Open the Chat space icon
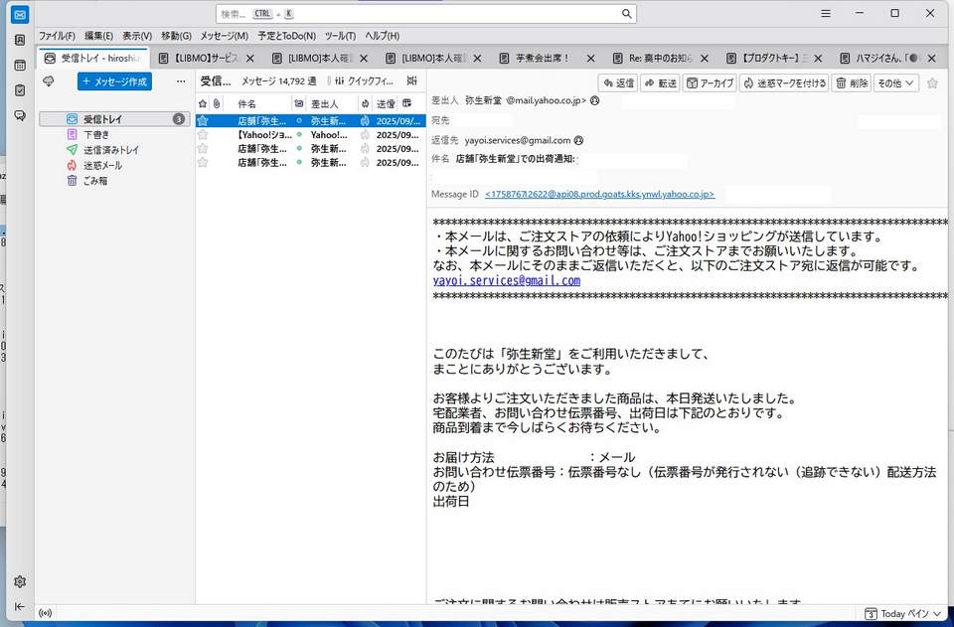Viewport: 954px width, 627px height. (x=20, y=115)
